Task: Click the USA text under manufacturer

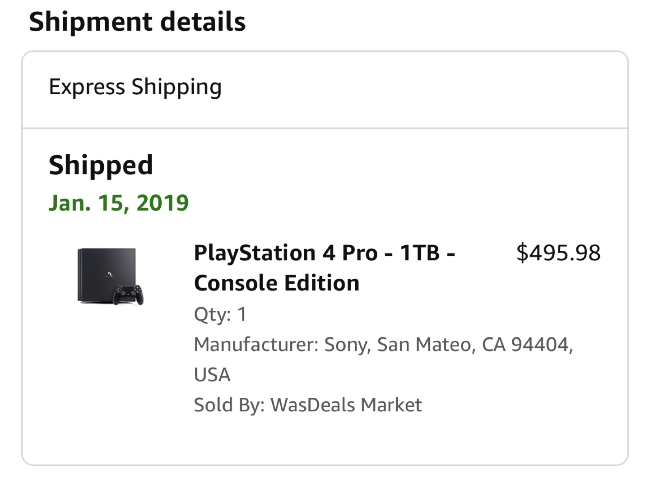Action: 212,374
